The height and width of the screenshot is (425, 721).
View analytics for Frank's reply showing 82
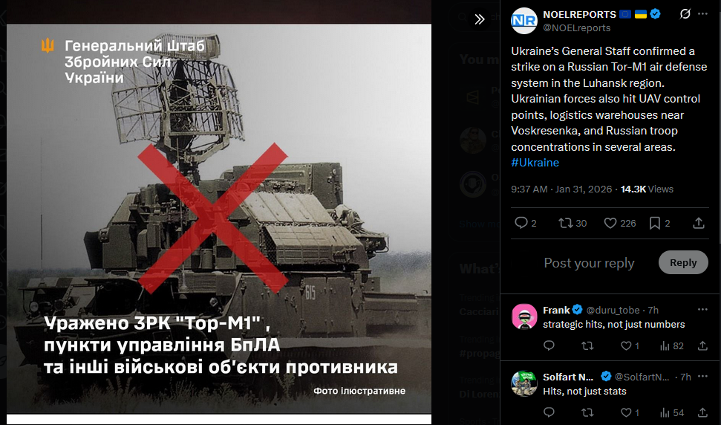pos(671,346)
